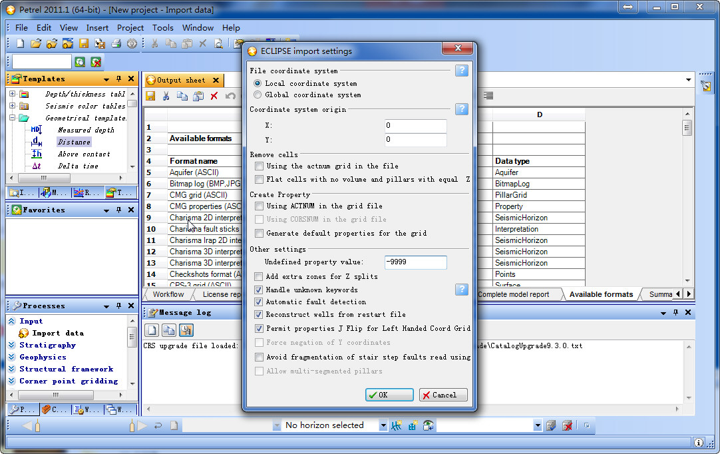
Task: Click the timestamp save icon in Message log
Action: [186, 330]
